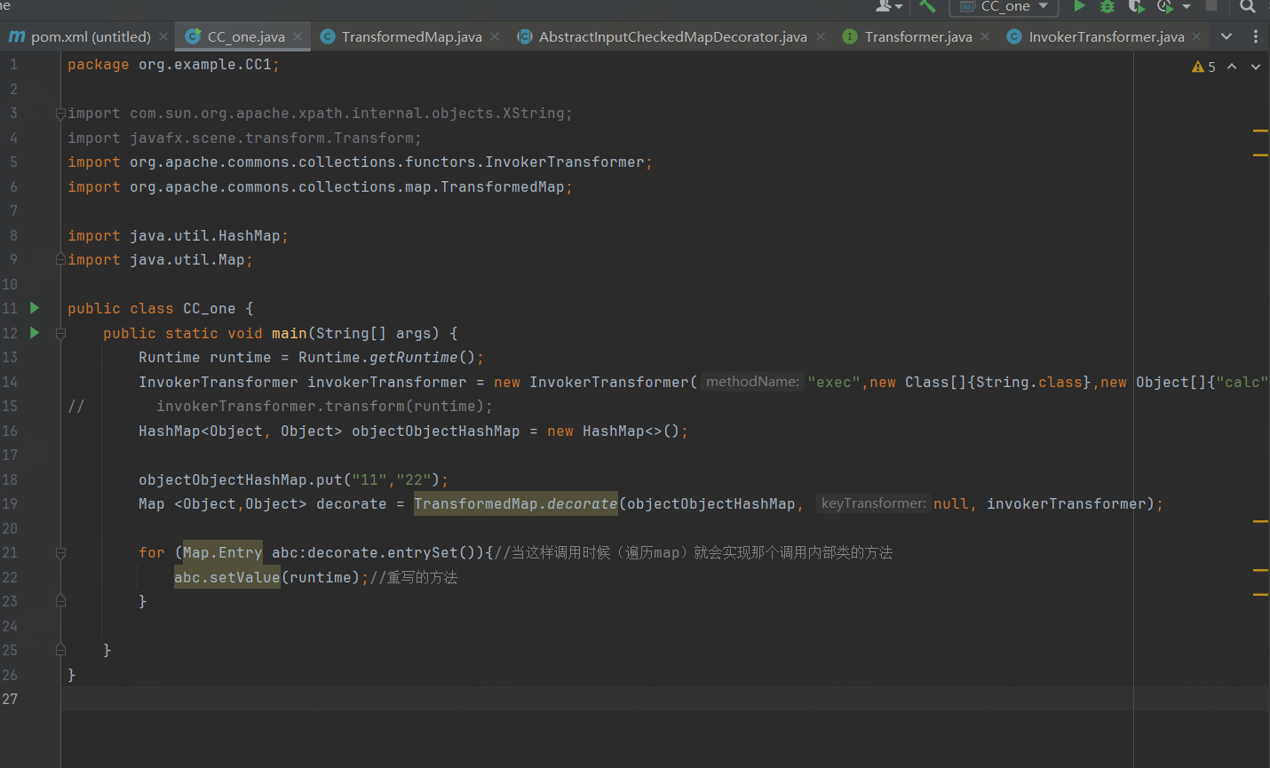Click the warning indicator showing 5 problems
This screenshot has width=1270, height=768.
1203,67
